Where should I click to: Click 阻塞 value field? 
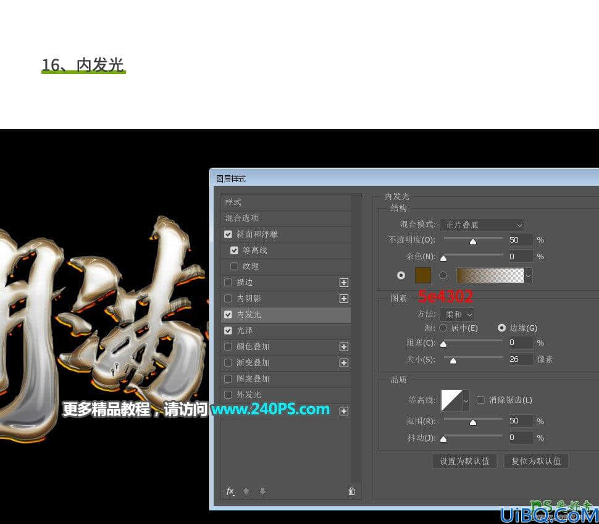tap(521, 342)
